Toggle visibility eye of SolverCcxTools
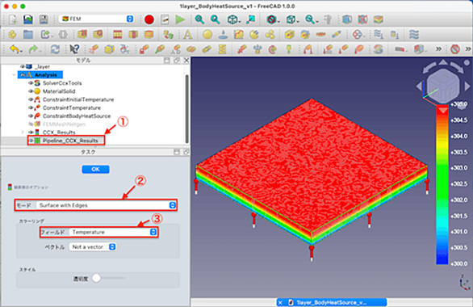 click(x=31, y=83)
